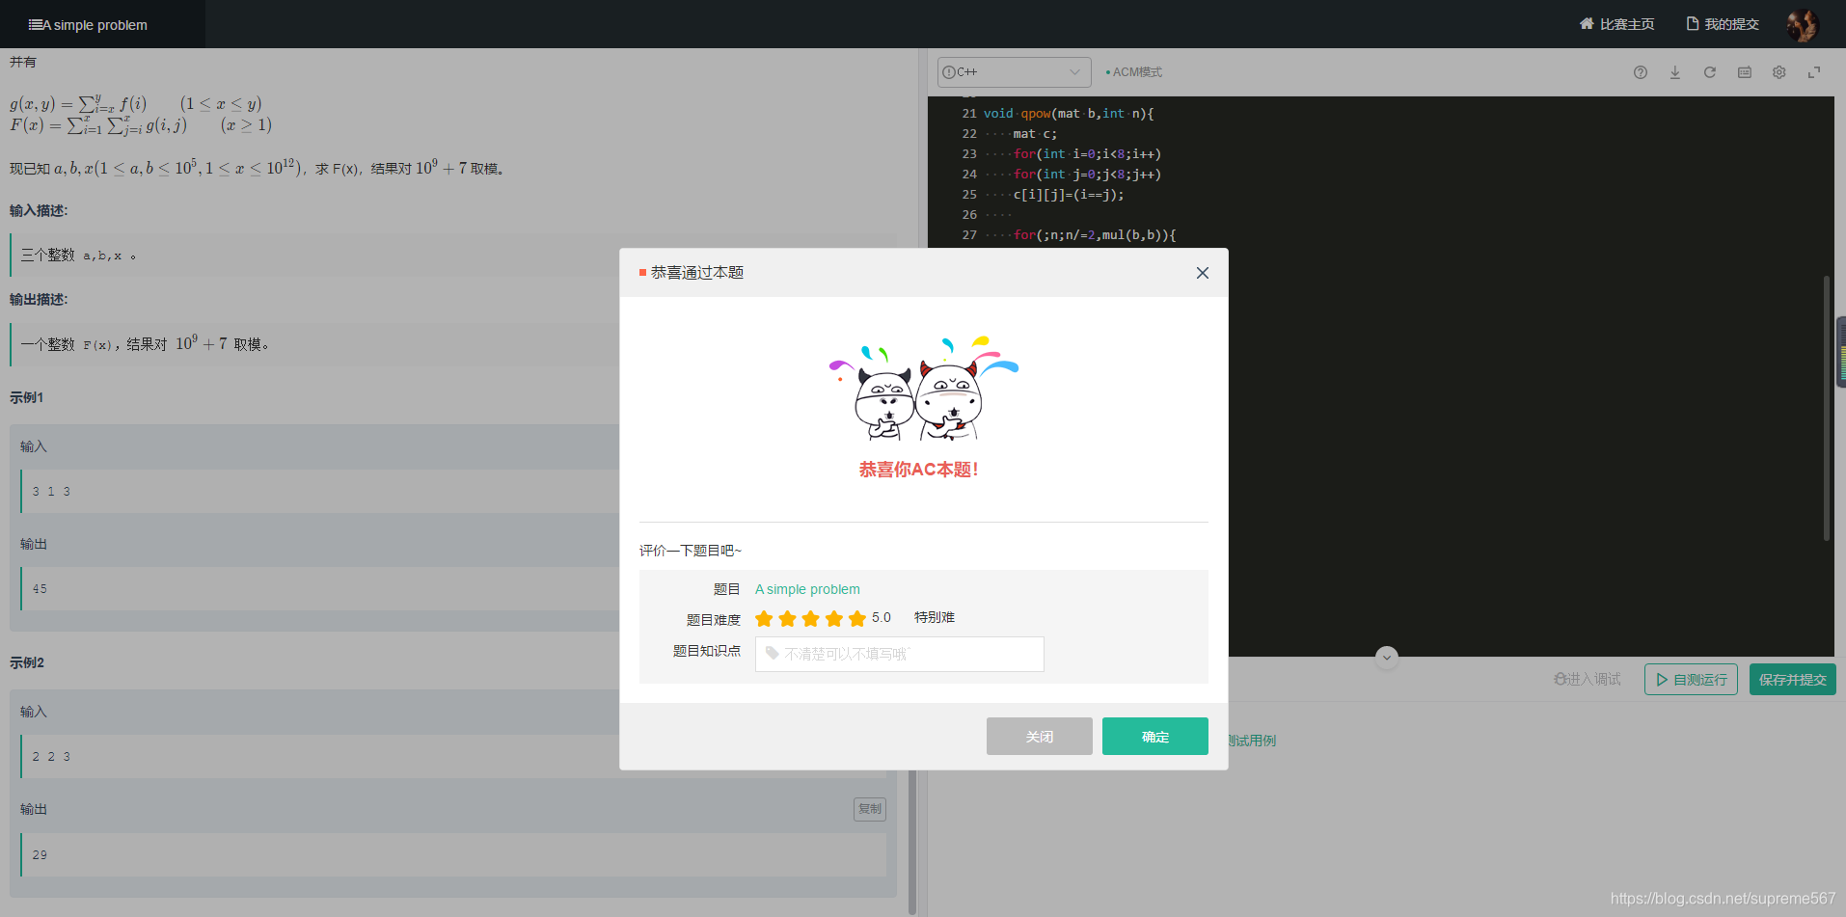Image resolution: width=1846 pixels, height=917 pixels.
Task: Click sample 1 input text 3 1 3
Action: tap(51, 492)
